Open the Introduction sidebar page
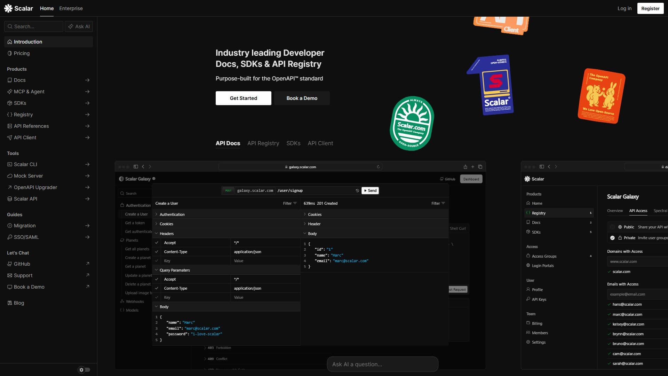This screenshot has height=376, width=668. click(48, 42)
